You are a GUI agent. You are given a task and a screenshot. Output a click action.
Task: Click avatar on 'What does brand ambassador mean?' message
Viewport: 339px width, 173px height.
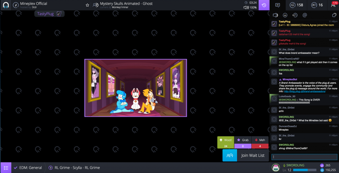274,52
